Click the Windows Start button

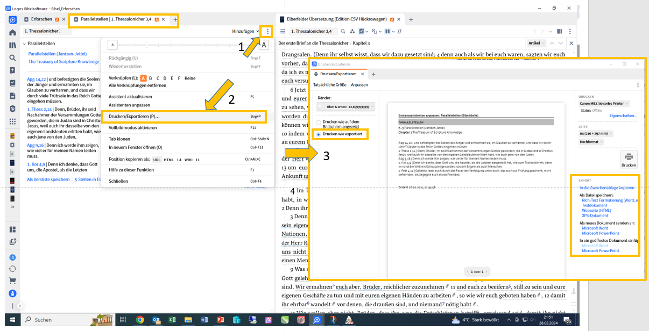(x=11, y=320)
